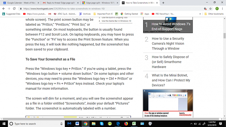Image resolution: width=226 pixels, height=127 pixels.
Task: Open 'How to Avoid Windows 7's End-of-Support Nags'
Action: (x=171, y=26)
